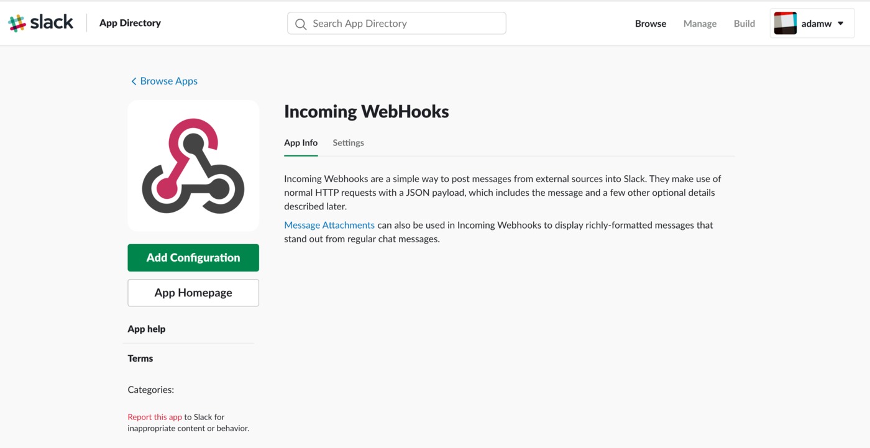The image size is (870, 448).
Task: Select the App Info tab
Action: pos(301,143)
